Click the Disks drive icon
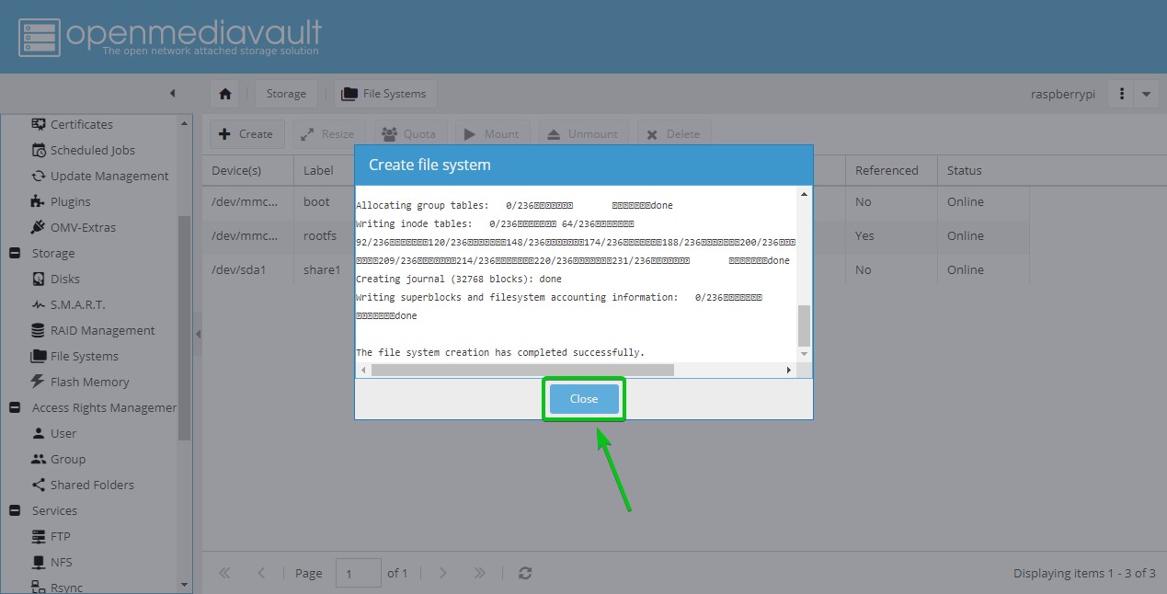Screen dimensions: 1167x594 [39, 279]
